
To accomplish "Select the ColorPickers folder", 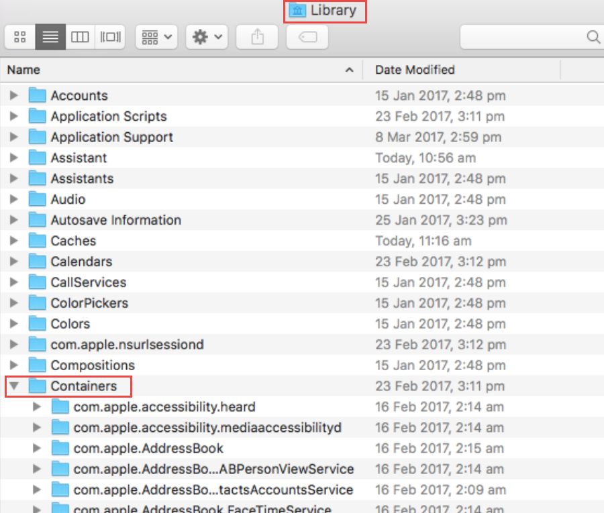I will coord(89,304).
